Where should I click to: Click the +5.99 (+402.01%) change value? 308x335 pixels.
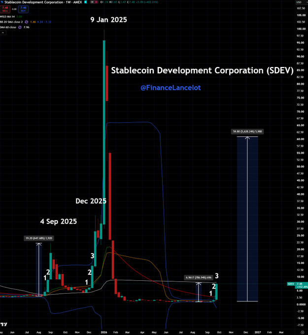pyautogui.click(x=147, y=2)
